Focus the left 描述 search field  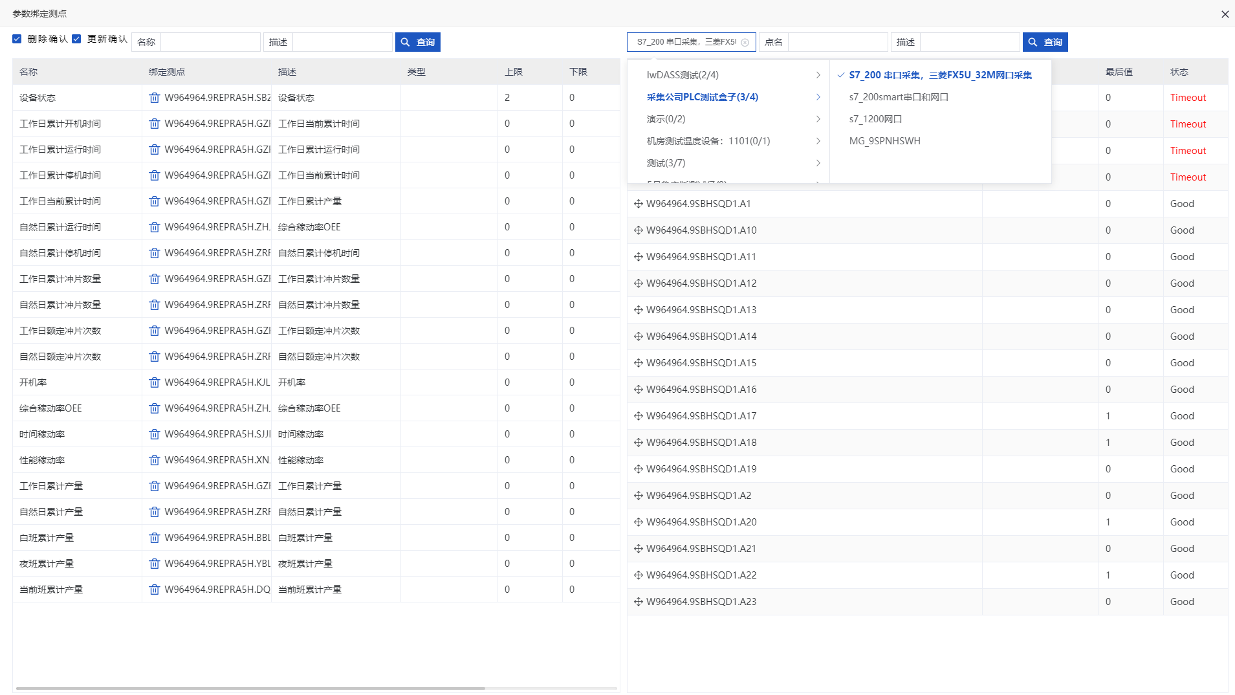(x=342, y=42)
